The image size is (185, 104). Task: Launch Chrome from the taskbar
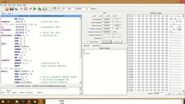click(x=35, y=101)
